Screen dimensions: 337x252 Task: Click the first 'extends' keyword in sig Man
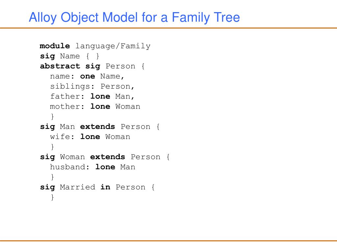click(97, 127)
